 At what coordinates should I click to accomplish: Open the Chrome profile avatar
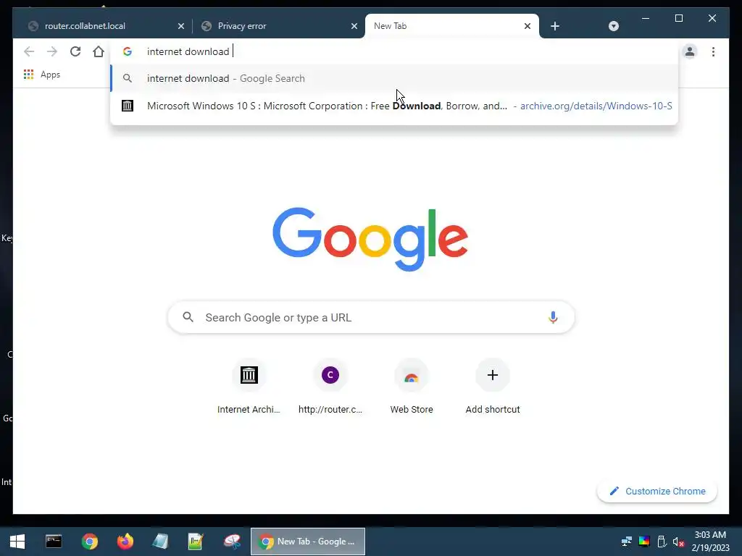tap(690, 51)
